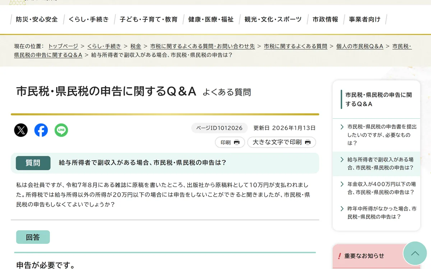The image size is (431, 269).
Task: Click 税金 breadcrumb link
Action: click(136, 46)
